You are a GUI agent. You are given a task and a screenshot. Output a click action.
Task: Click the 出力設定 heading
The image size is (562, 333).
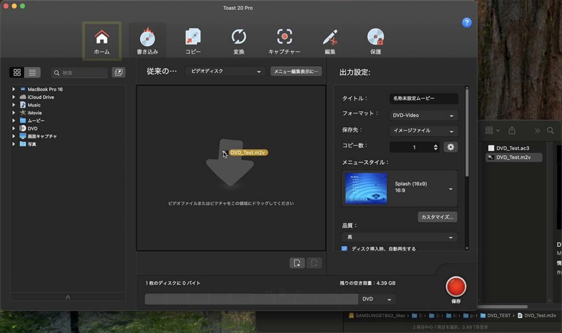pyautogui.click(x=355, y=72)
